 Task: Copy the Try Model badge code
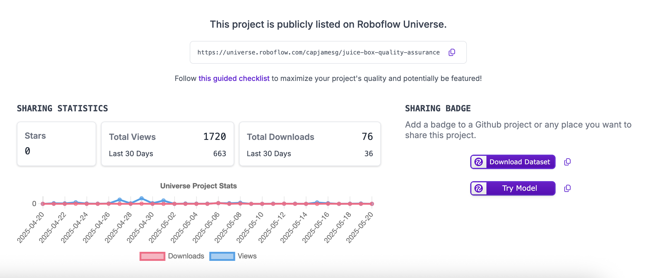pyautogui.click(x=567, y=188)
